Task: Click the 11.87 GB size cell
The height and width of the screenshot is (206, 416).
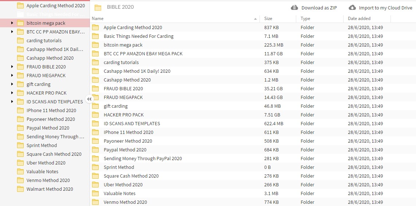Action: pyautogui.click(x=274, y=54)
